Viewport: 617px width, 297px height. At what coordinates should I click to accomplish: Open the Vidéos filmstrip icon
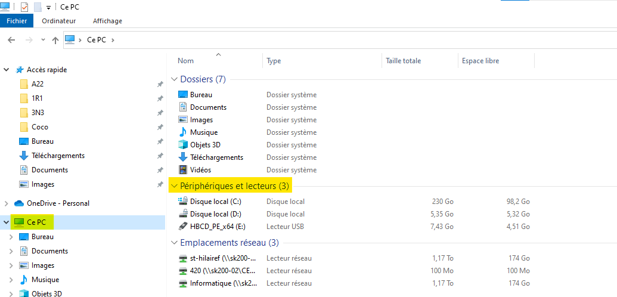[x=183, y=170]
